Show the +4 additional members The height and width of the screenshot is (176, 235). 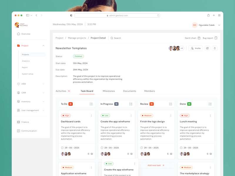(182, 48)
